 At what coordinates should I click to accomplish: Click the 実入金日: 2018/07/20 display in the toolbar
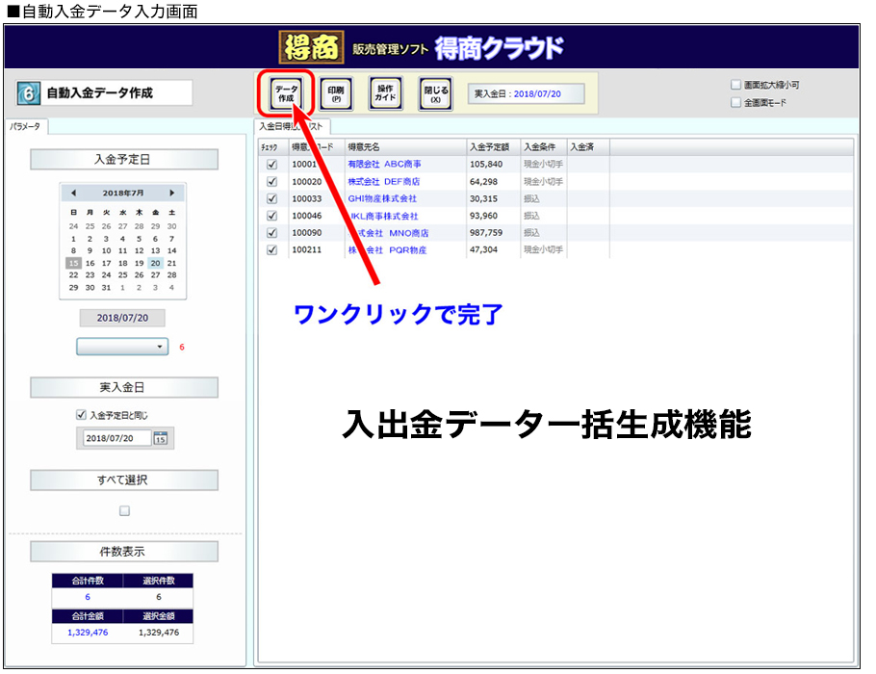[527, 94]
